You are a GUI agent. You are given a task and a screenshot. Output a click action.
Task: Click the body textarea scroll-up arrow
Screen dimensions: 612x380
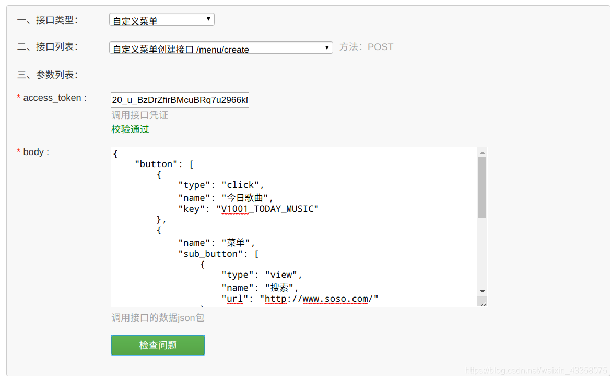[x=482, y=152]
